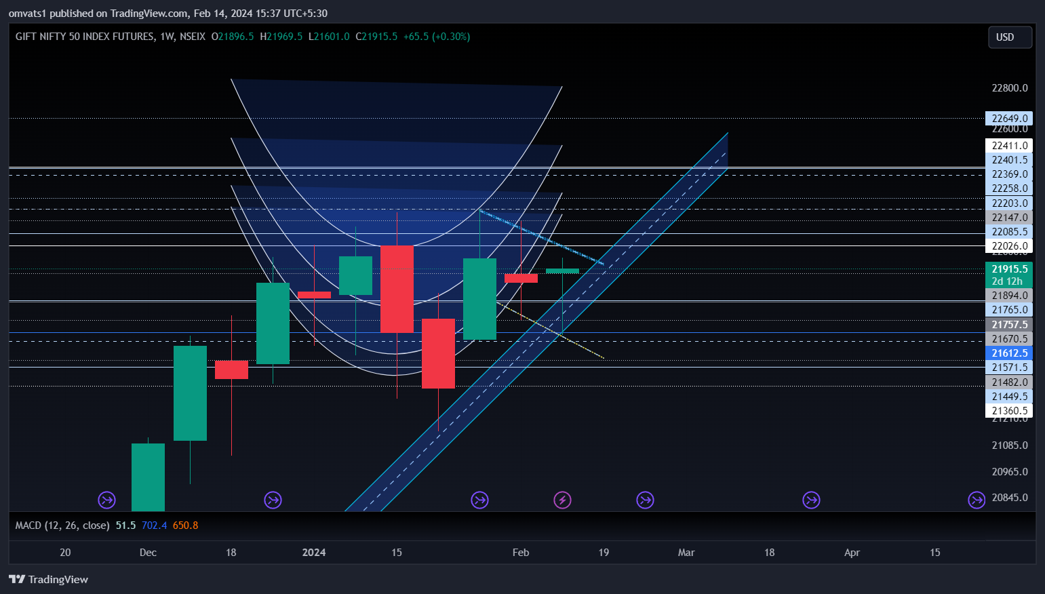Viewport: 1045px width, 594px height.
Task: Click the Apr label on time axis
Action: coord(852,553)
